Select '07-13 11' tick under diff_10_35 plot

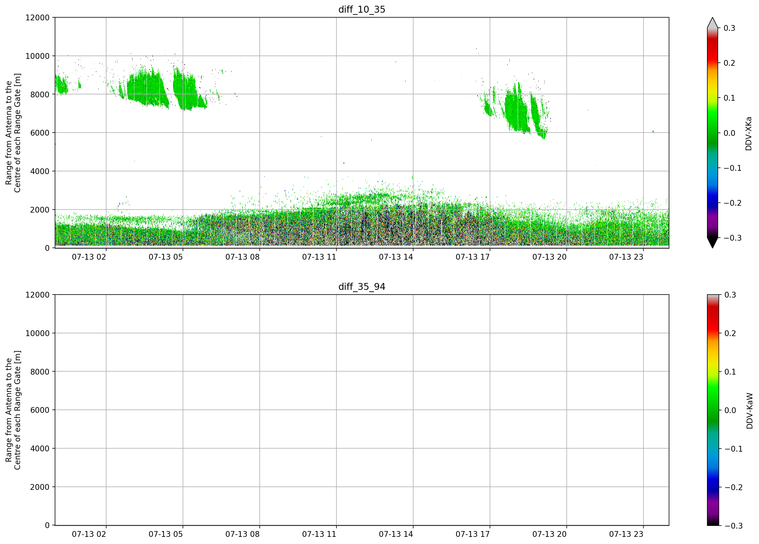[319, 257]
